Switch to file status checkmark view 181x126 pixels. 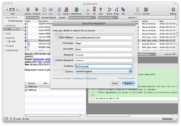coord(7,10)
